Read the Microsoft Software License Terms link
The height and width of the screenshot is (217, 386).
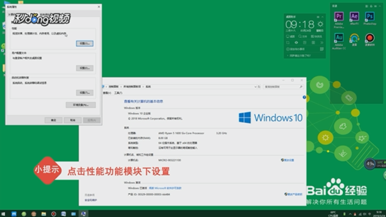coord(165,188)
